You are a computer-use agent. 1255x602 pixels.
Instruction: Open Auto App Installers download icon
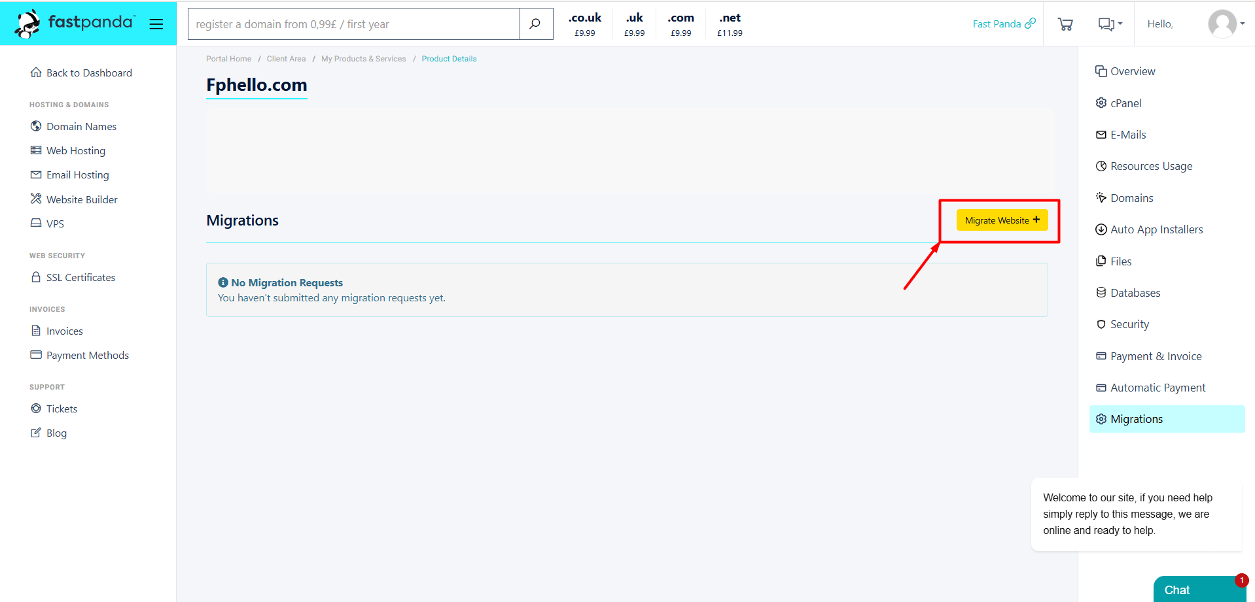pos(1101,229)
